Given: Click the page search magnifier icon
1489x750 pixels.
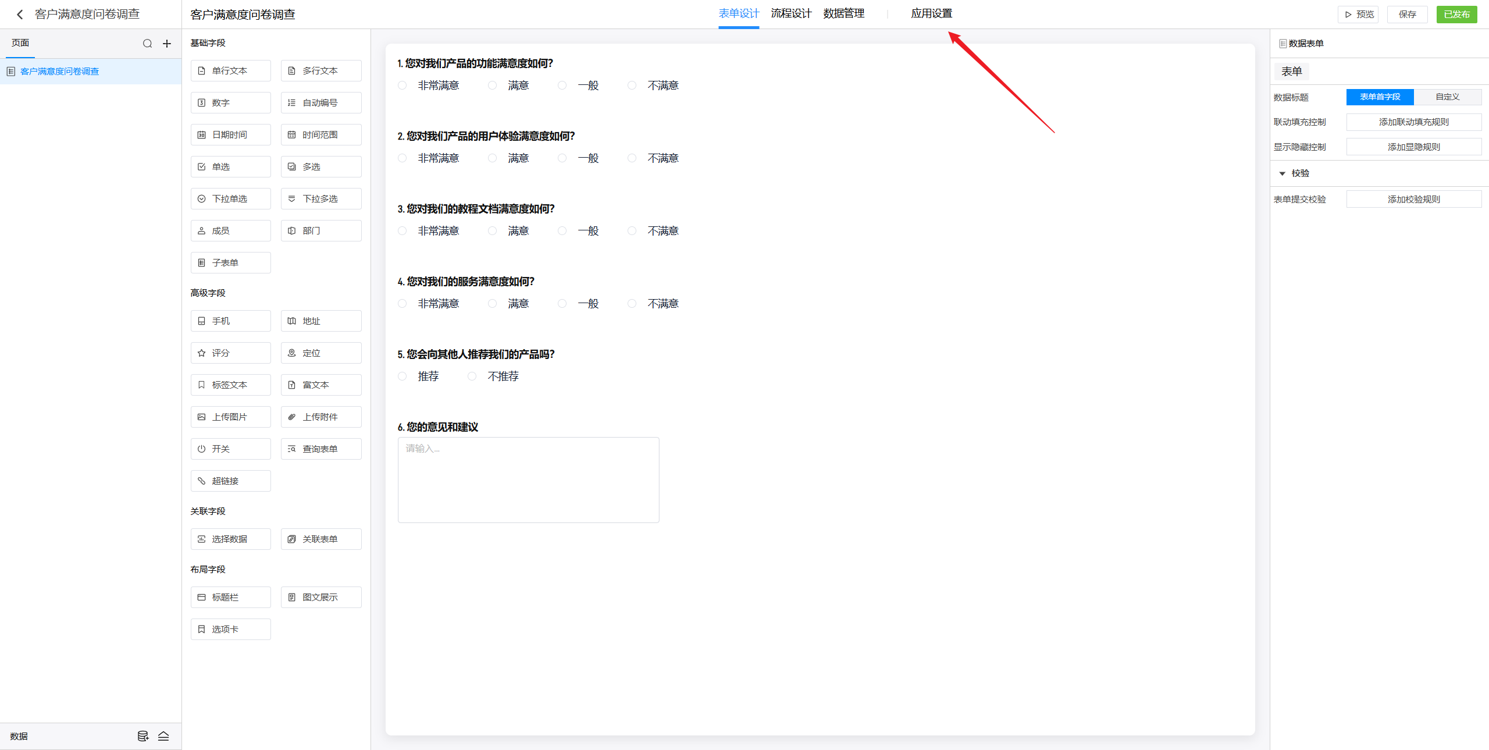Looking at the screenshot, I should pyautogui.click(x=147, y=44).
